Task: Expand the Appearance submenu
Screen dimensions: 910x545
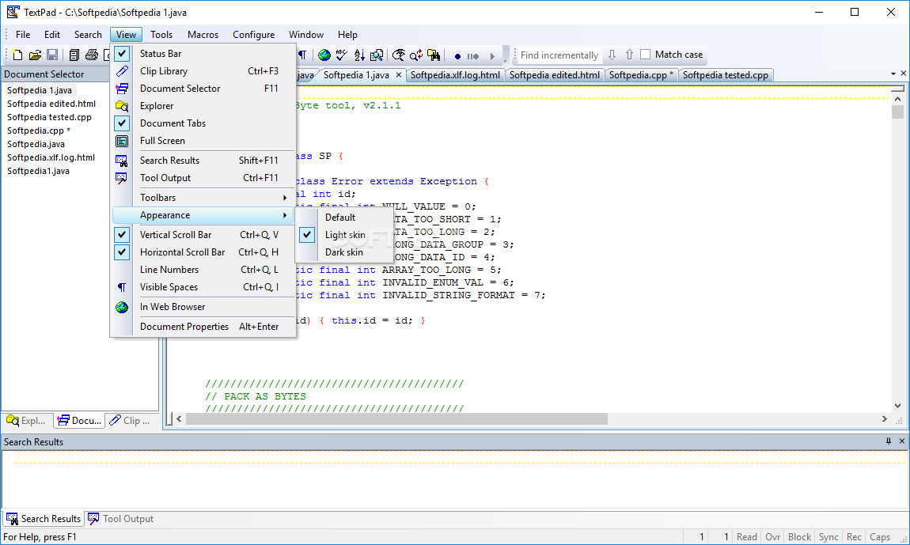Action: click(203, 214)
